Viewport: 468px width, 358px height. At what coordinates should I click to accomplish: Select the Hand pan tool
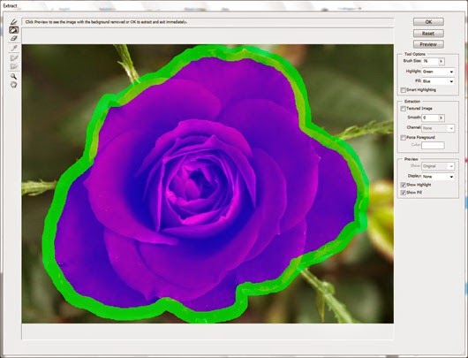point(14,85)
